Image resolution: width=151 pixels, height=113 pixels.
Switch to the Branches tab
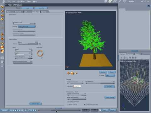click(x=19, y=12)
